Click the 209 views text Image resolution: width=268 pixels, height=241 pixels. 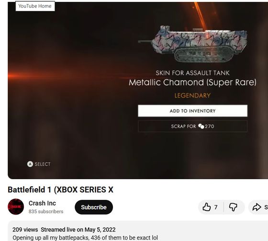coord(25,230)
